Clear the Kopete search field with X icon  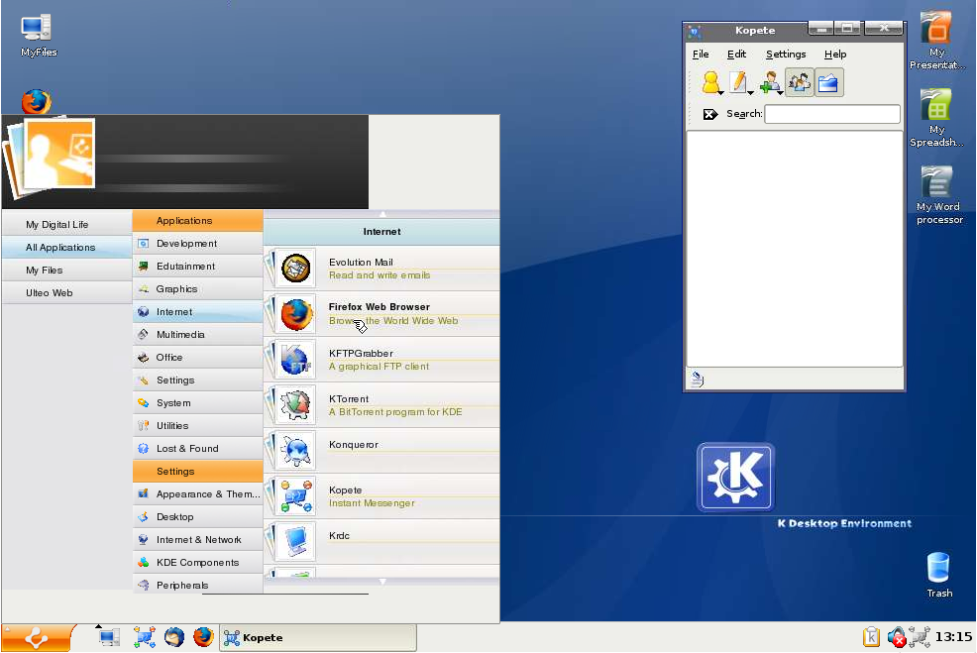(709, 114)
